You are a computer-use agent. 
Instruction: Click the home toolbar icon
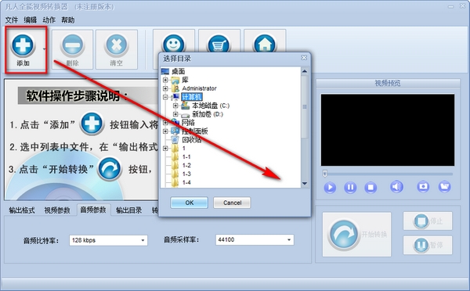(x=265, y=45)
